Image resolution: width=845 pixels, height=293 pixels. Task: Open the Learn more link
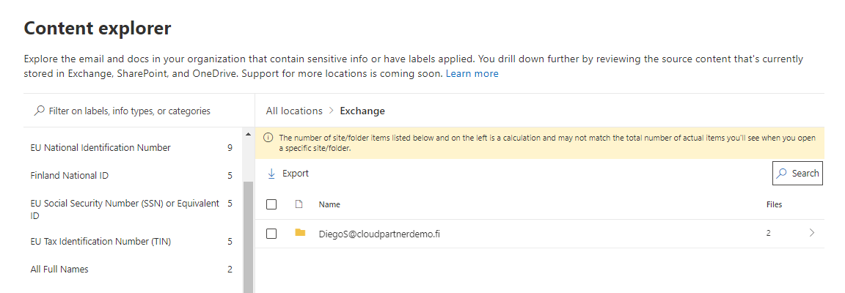(472, 74)
